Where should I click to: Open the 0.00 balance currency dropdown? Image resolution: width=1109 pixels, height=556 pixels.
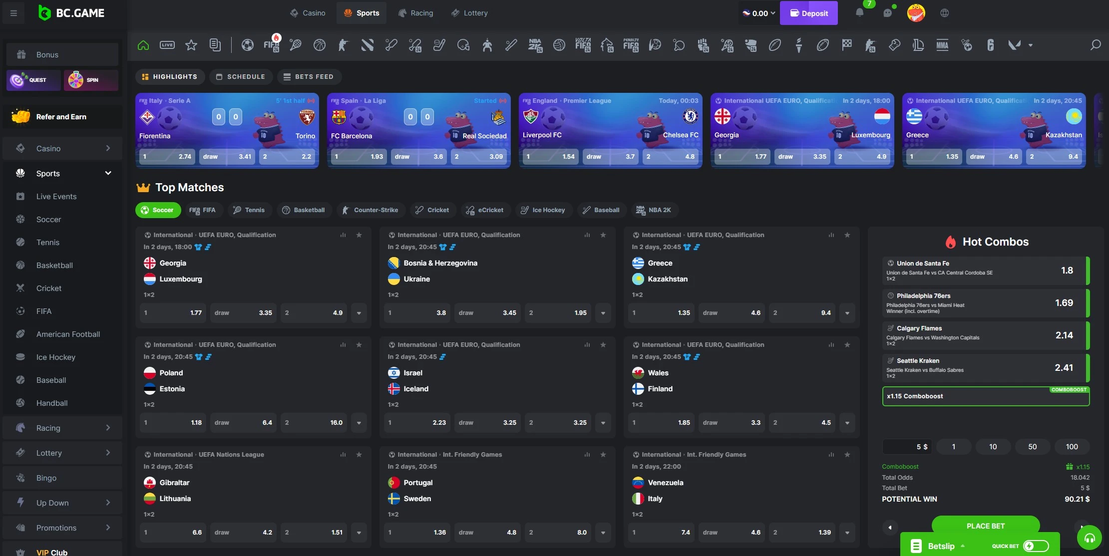pos(758,13)
